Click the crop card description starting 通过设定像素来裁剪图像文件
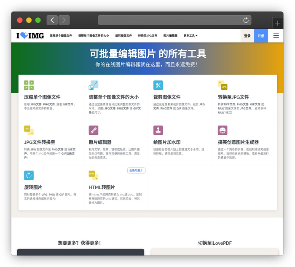Screen dimensions: 295x267 click(179, 106)
